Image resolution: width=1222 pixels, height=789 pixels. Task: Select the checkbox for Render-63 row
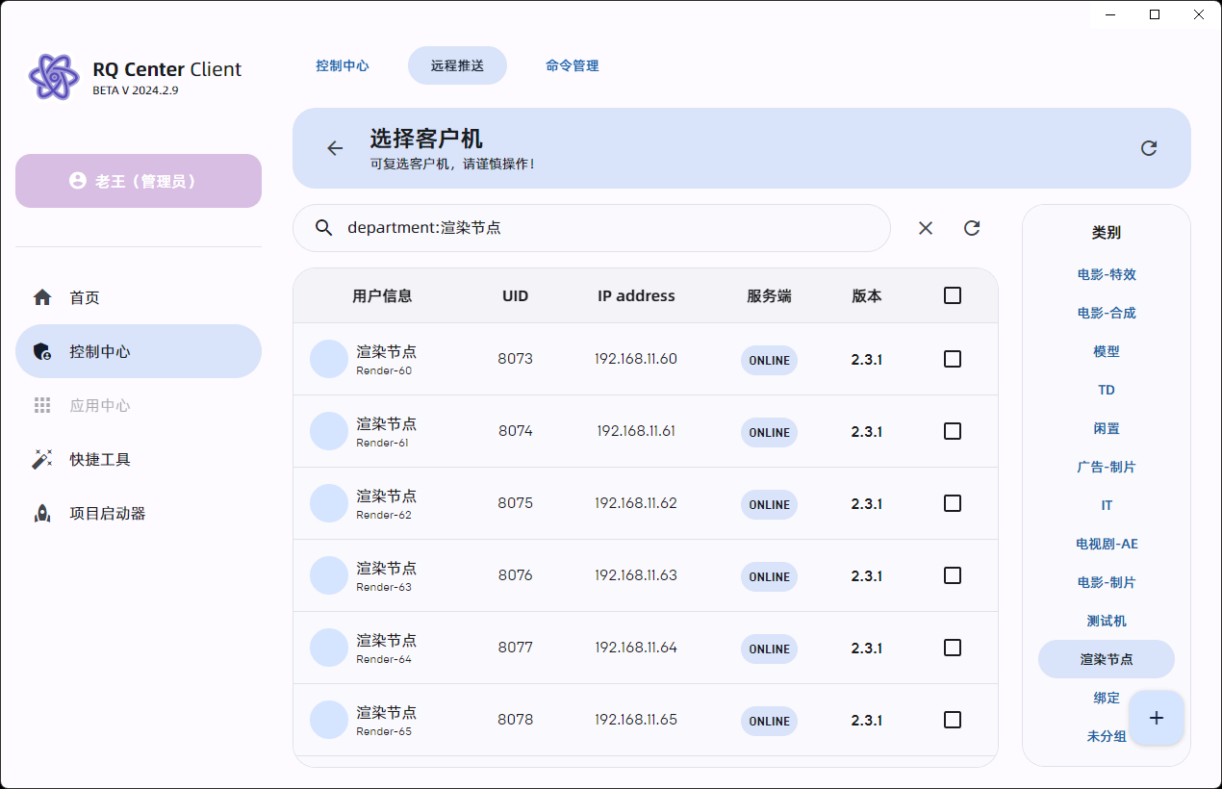click(x=953, y=575)
